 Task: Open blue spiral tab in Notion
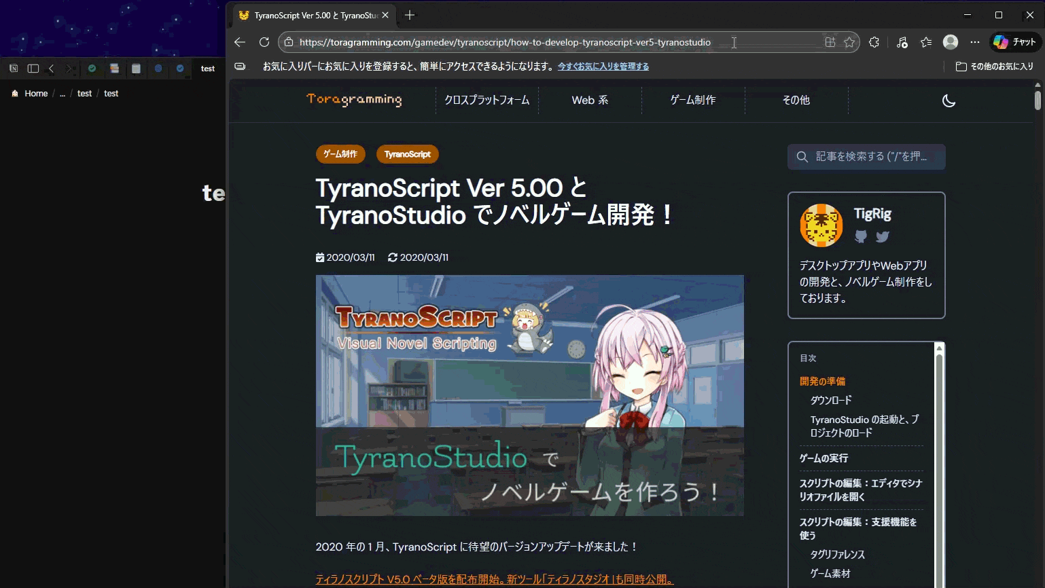coord(158,69)
